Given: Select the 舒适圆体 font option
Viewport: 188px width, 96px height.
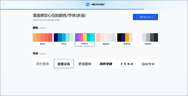Looking at the screenshot, I should click(x=85, y=64).
